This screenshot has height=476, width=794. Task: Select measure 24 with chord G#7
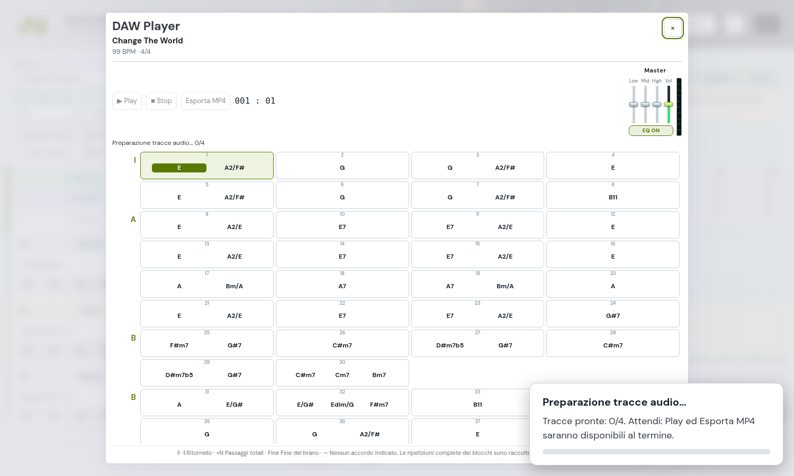613,314
